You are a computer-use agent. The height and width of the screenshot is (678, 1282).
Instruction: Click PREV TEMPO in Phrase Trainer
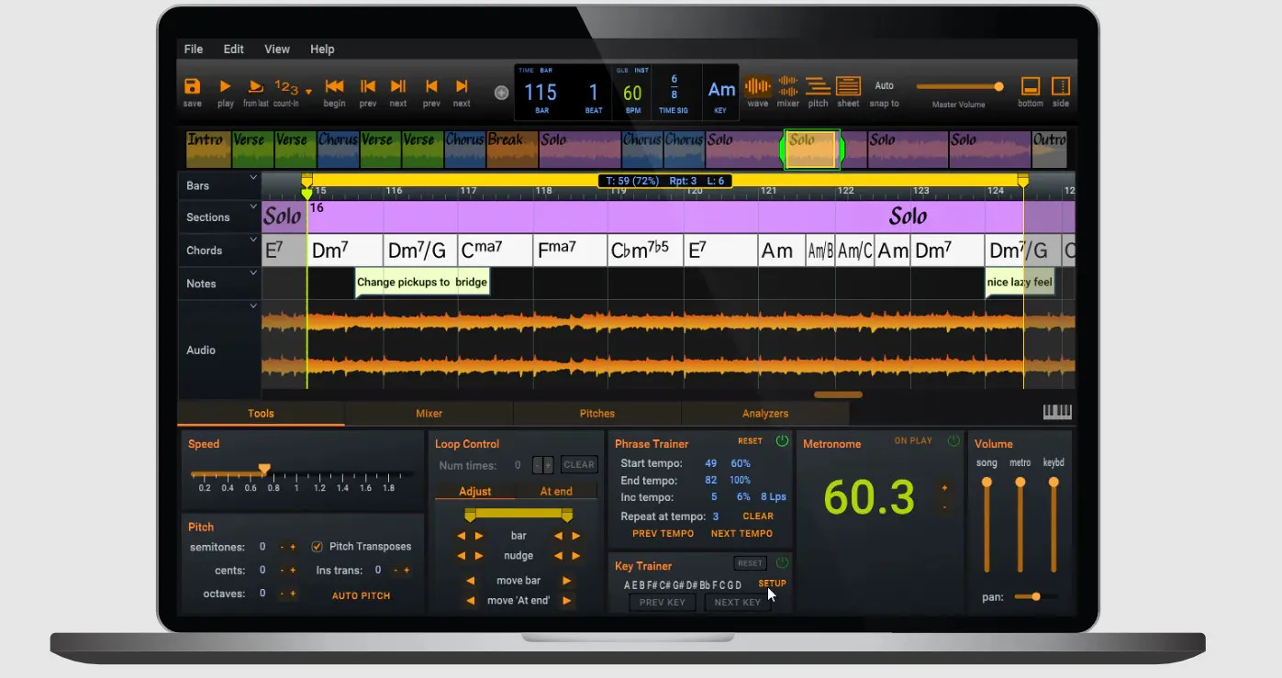click(x=663, y=534)
